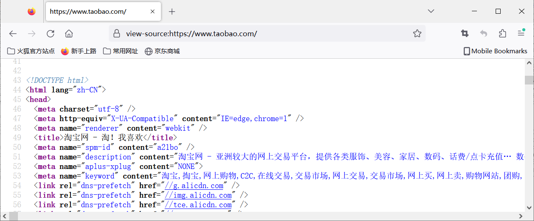This screenshot has width=534, height=221.
Task: Click line number 43
Action: (x=17, y=80)
